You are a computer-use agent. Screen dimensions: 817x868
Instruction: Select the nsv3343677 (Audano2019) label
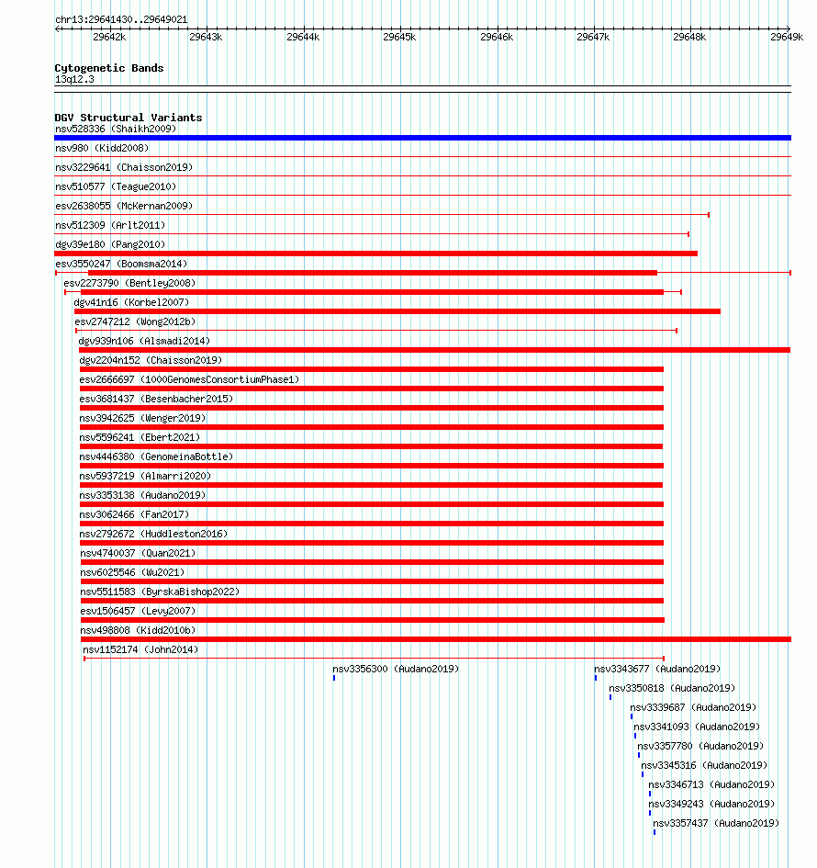tap(657, 670)
